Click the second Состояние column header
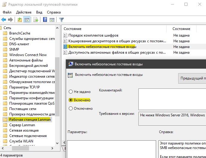This screenshot has width=206, height=158. tap(181, 29)
